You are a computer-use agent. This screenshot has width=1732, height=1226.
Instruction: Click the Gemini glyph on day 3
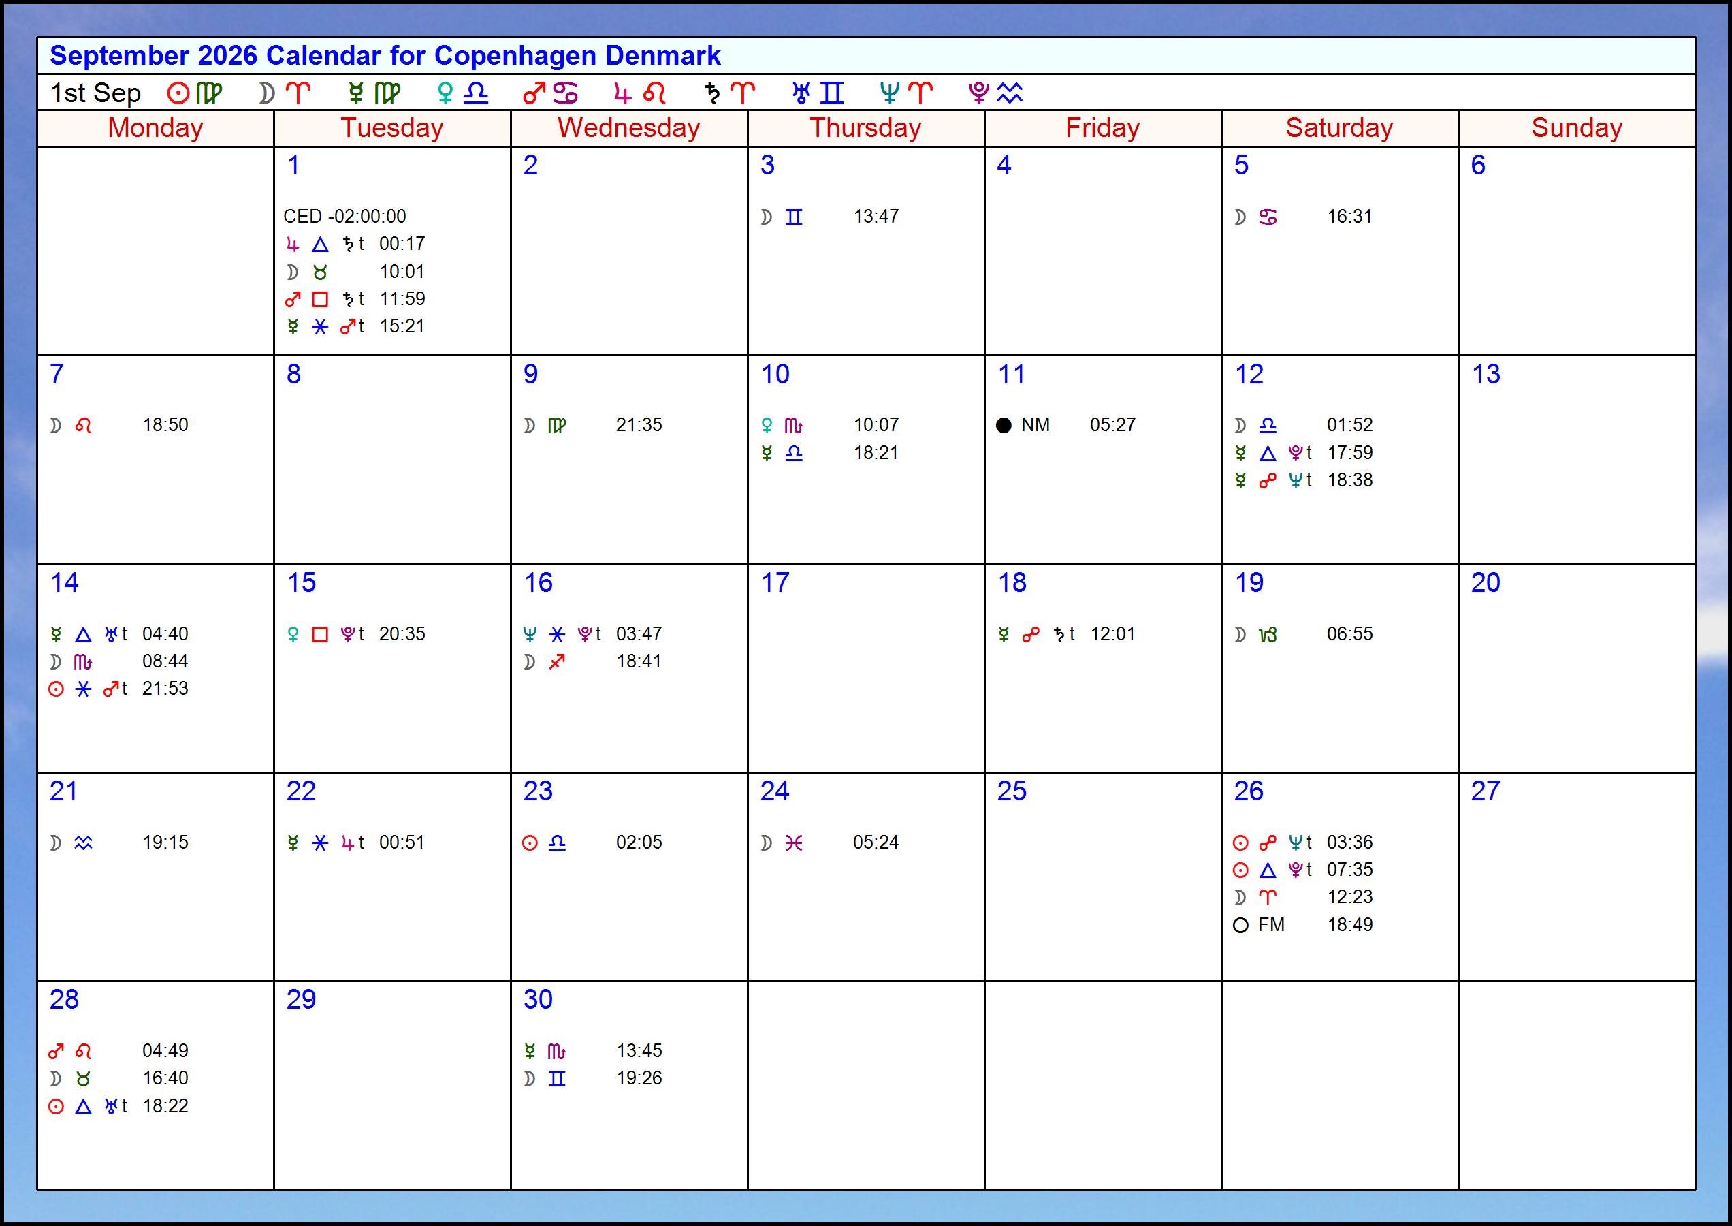(x=794, y=217)
